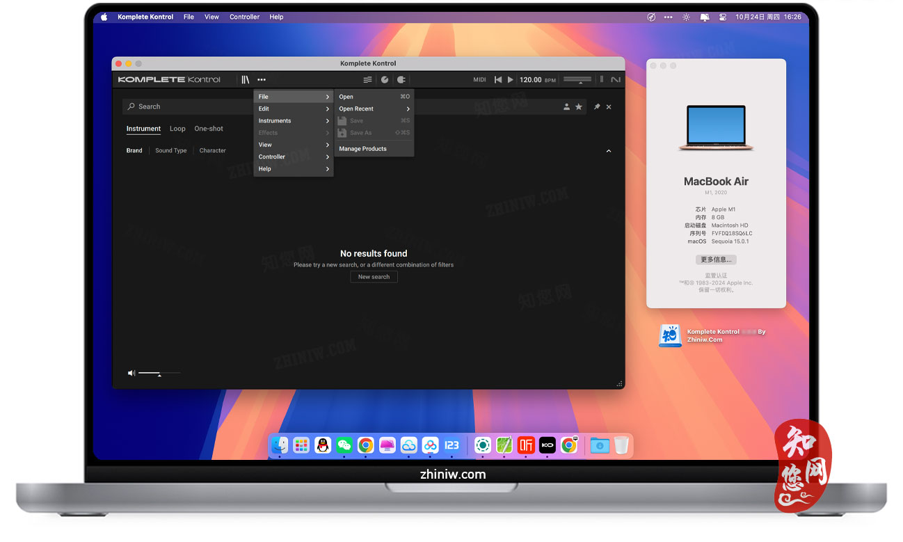Open Launchpad from the Dock
Viewport: 903px width, 542px height.
[301, 445]
